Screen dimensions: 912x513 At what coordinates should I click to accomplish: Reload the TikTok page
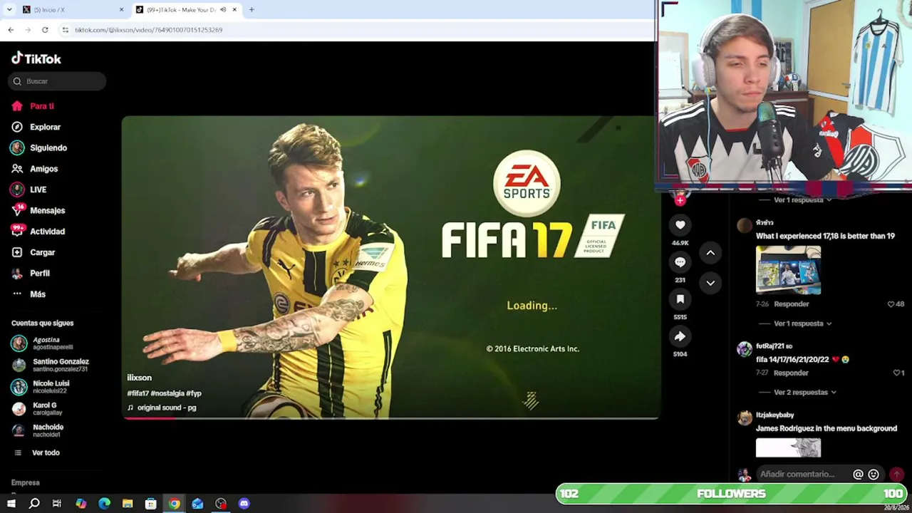point(45,30)
